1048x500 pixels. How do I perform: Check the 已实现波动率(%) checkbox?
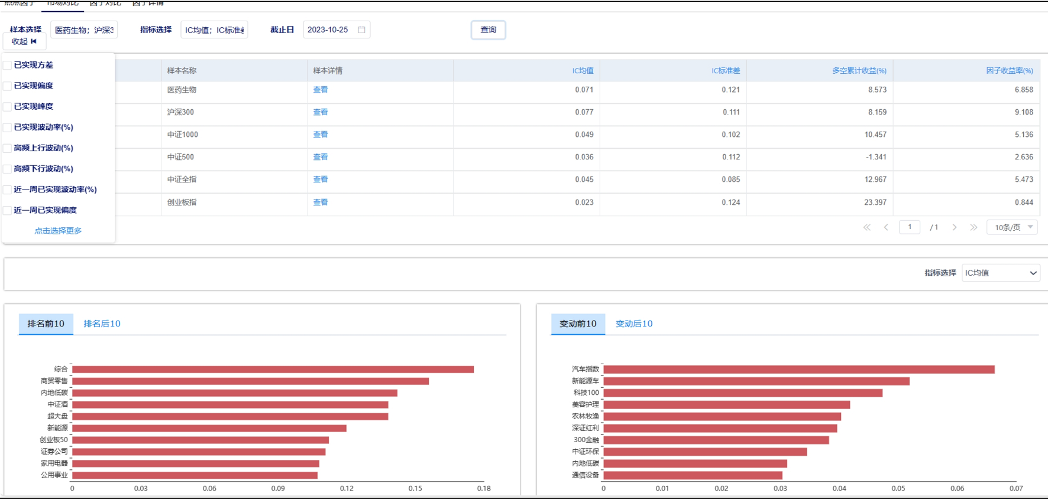pos(7,127)
